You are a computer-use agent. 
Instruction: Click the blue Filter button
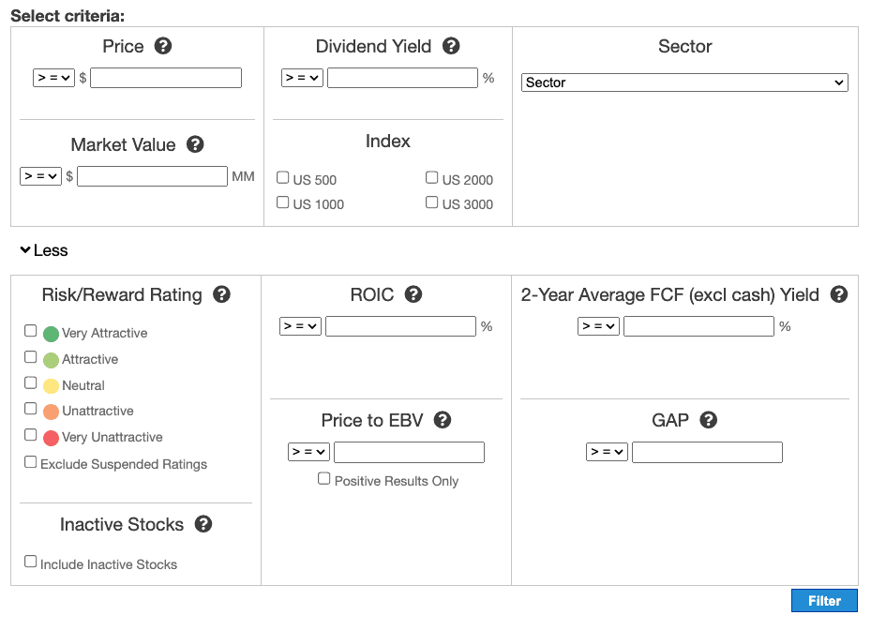coord(824,601)
